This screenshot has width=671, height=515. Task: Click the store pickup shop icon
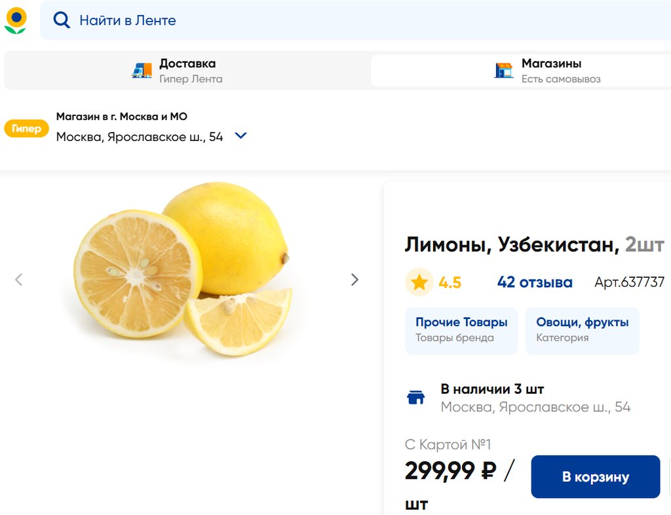point(503,71)
